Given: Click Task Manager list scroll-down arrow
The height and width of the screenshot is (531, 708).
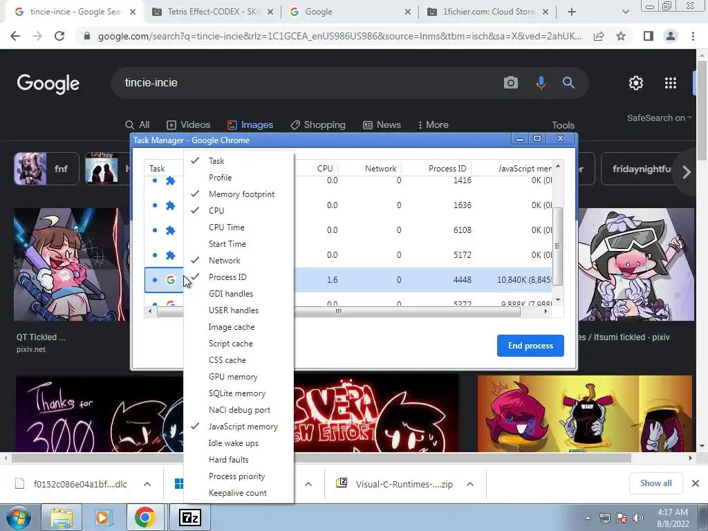Looking at the screenshot, I should [x=558, y=300].
